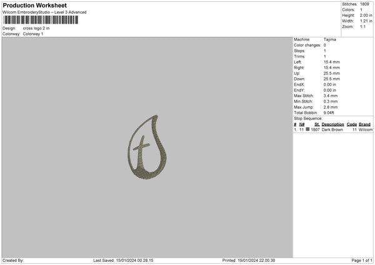Click the Max Jump value 2.8 mm
Image resolution: width=375 pixels, height=265 pixels.
[x=331, y=107]
